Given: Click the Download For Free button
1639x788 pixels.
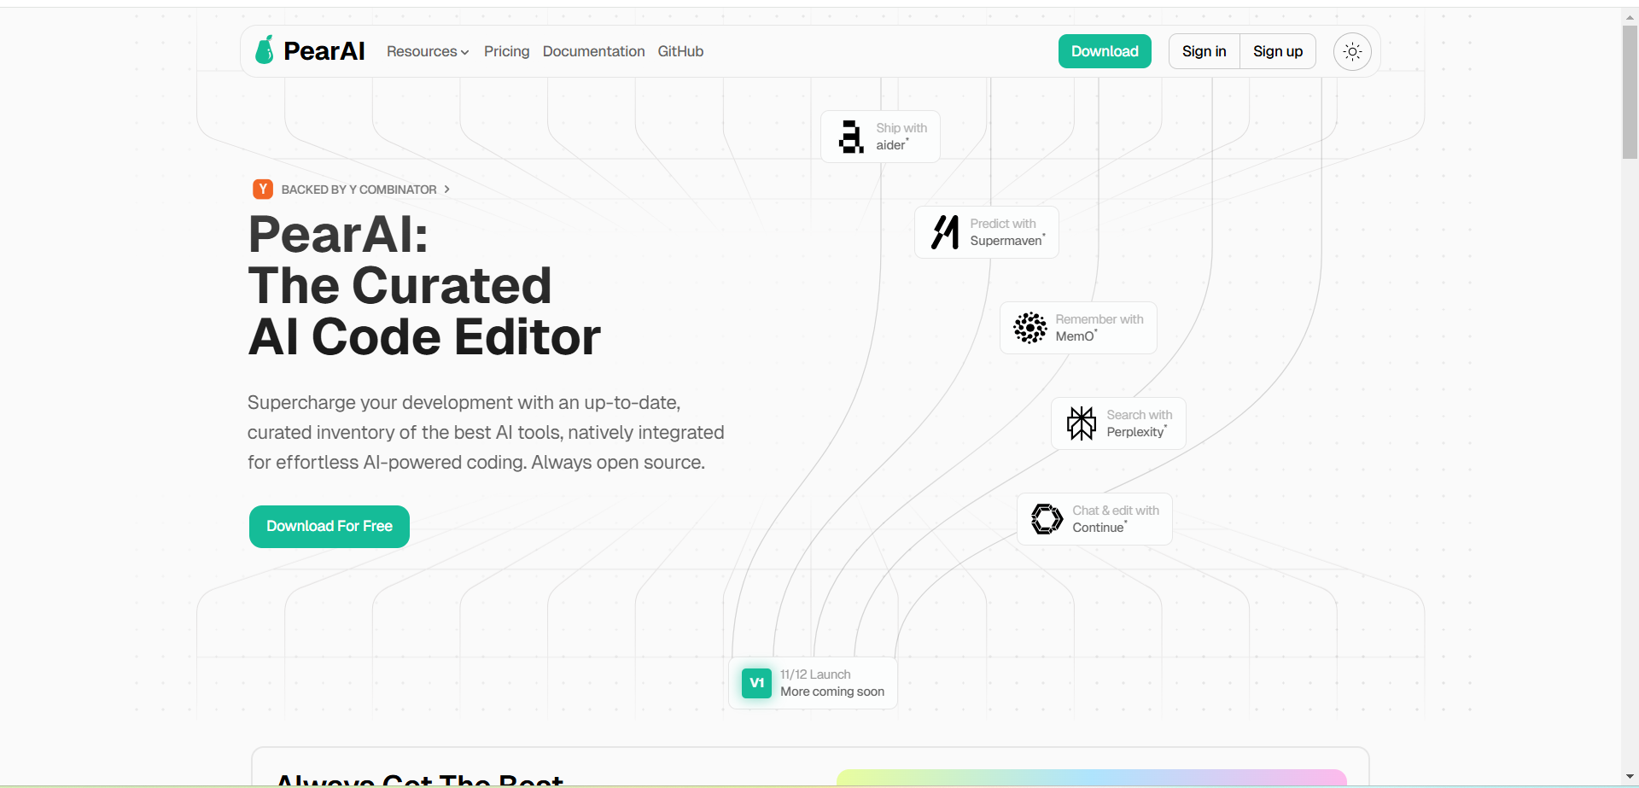Looking at the screenshot, I should [x=330, y=527].
